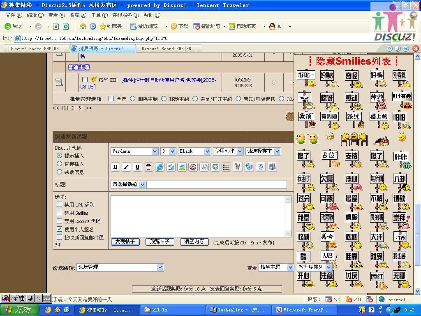Open the 编辑(E) menu
421x316 pixels.
click(x=35, y=15)
